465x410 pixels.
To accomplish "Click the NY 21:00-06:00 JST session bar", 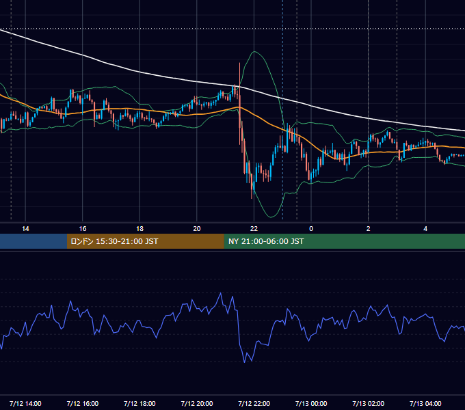I will coord(344,241).
